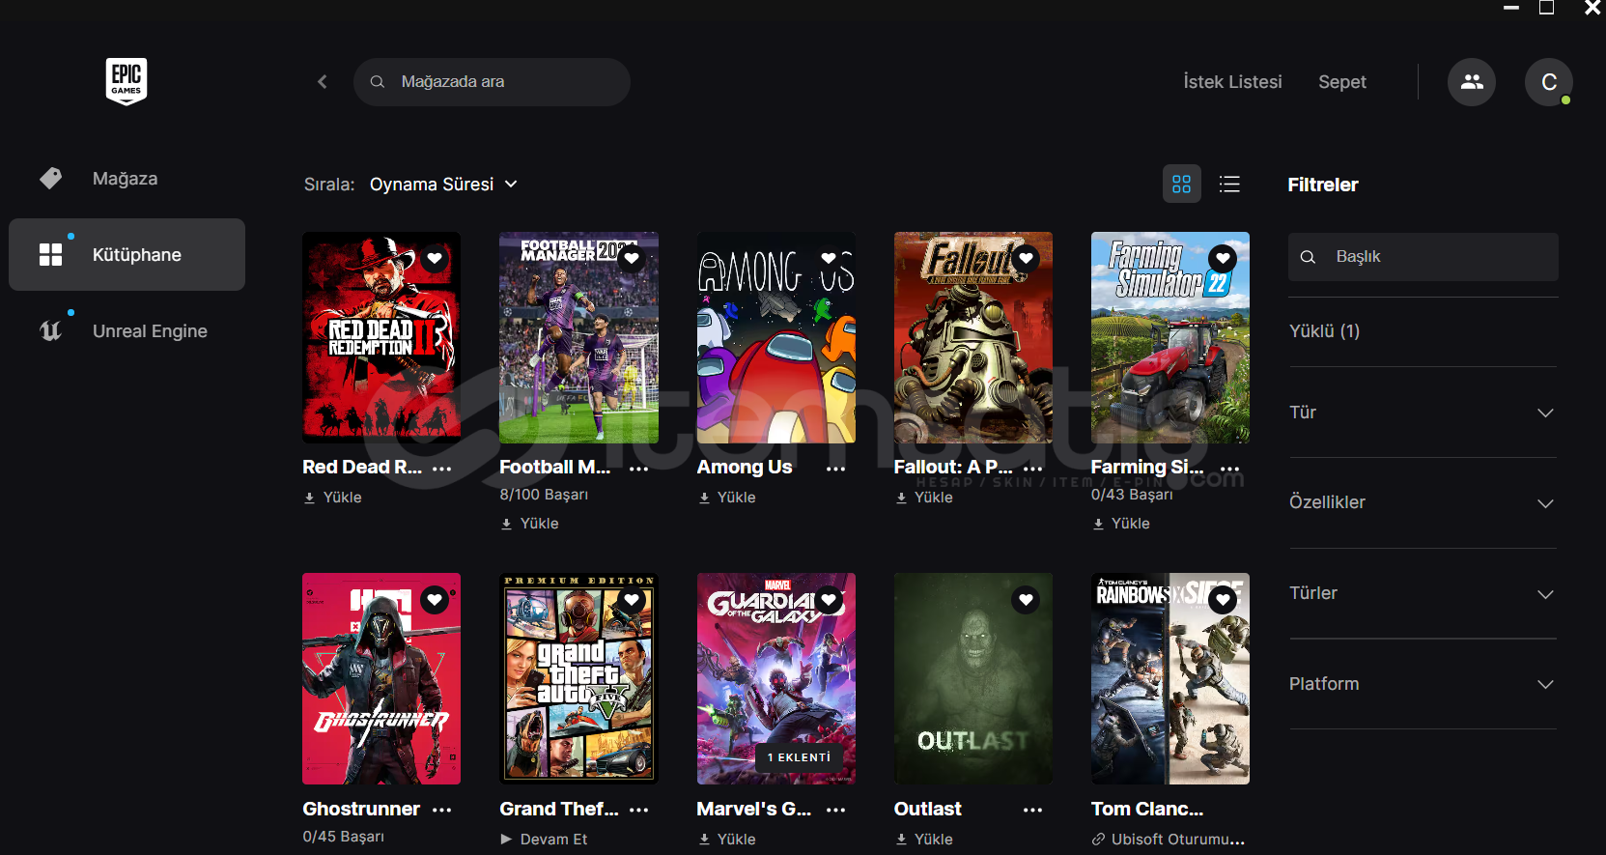Viewport: 1606px width, 855px height.
Task: Toggle favorite heart on Football Manager
Action: pyautogui.click(x=632, y=258)
